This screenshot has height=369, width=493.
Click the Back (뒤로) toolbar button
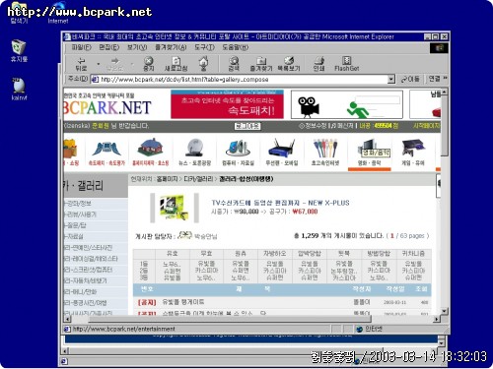coord(81,64)
